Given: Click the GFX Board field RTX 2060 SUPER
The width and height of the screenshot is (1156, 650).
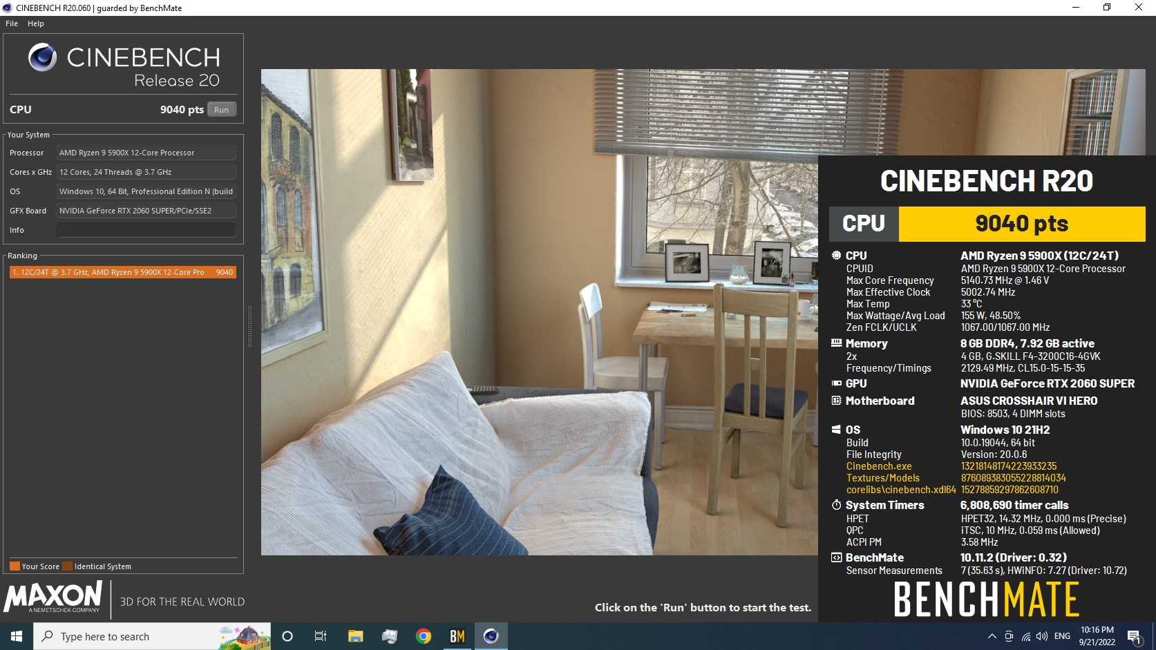Looking at the screenshot, I should [x=146, y=211].
